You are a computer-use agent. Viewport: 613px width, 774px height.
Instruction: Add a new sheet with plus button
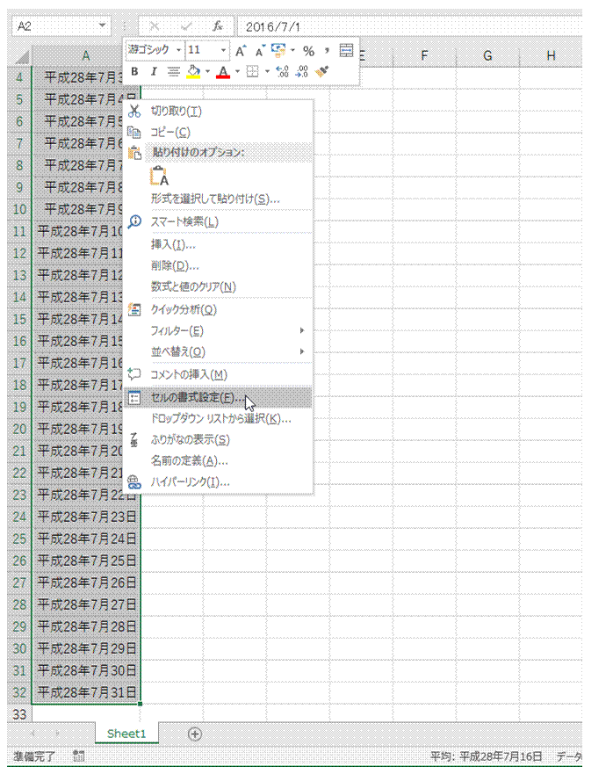[195, 734]
